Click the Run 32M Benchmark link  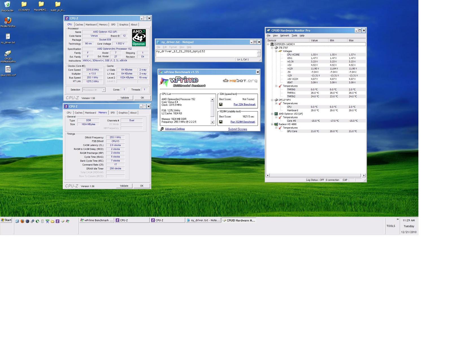[x=244, y=104]
